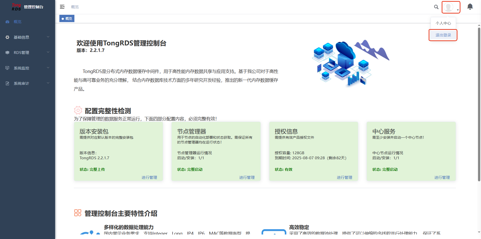Click 进行管理 on the 节点管理器 card
This screenshot has height=239, width=481.
(x=247, y=178)
